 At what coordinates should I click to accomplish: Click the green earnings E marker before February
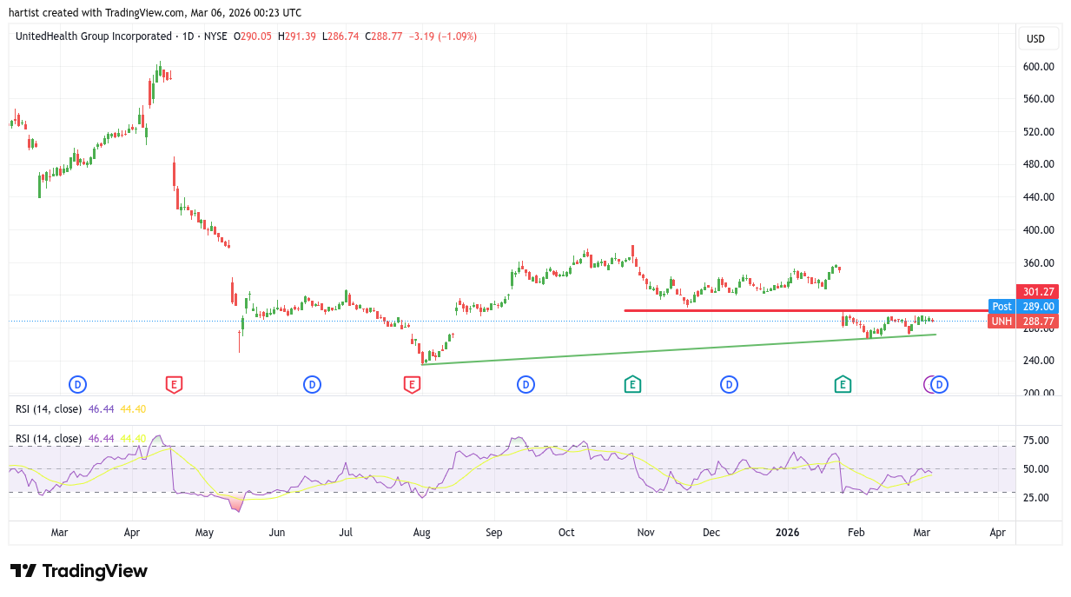tap(842, 384)
